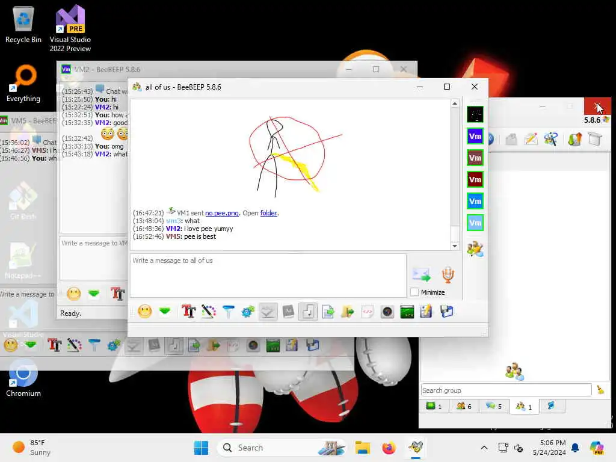The image size is (616, 462).
Task: Click green screen icon in all of us toolbar
Action: [407, 312]
